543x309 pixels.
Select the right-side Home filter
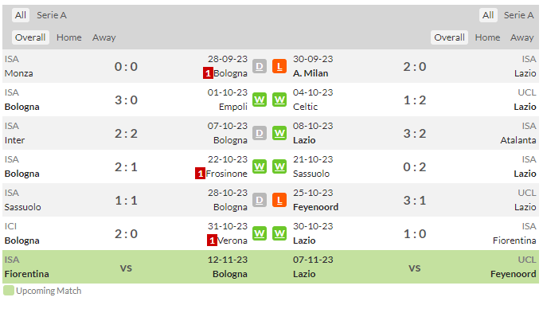click(x=487, y=37)
